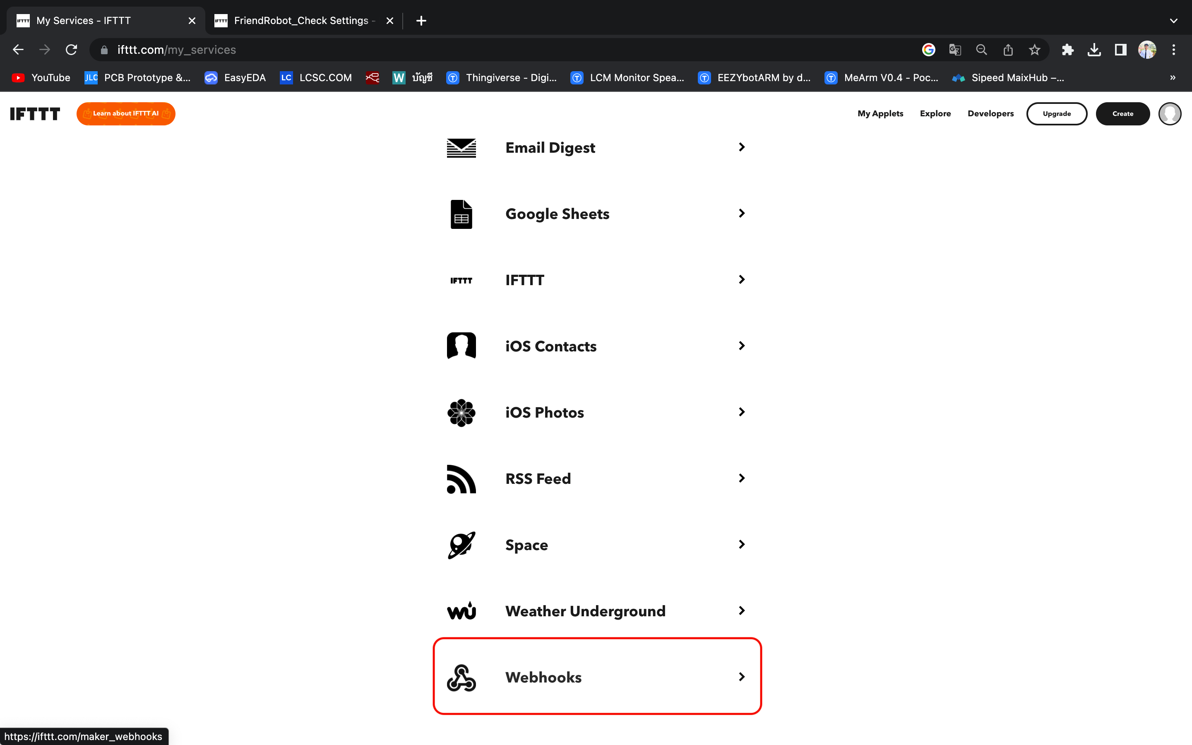This screenshot has height=745, width=1192.
Task: Open the MeArm V0.4 bookmark
Action: coord(881,78)
